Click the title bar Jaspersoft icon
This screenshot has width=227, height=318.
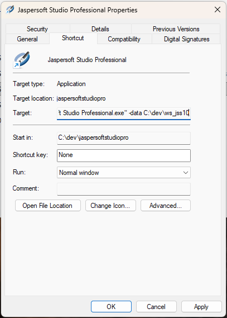point(10,10)
